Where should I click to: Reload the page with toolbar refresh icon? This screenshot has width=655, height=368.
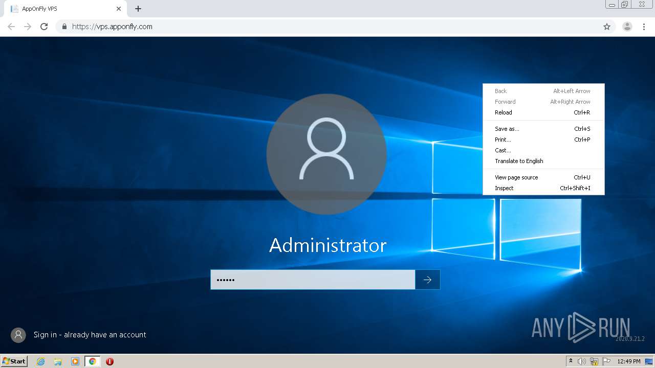point(44,27)
